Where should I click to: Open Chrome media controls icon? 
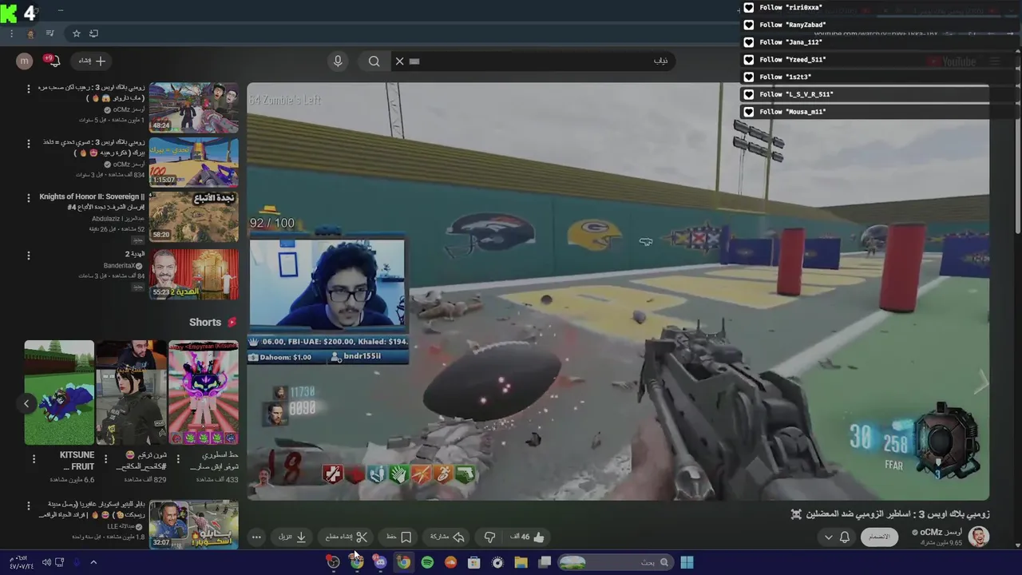coord(50,34)
